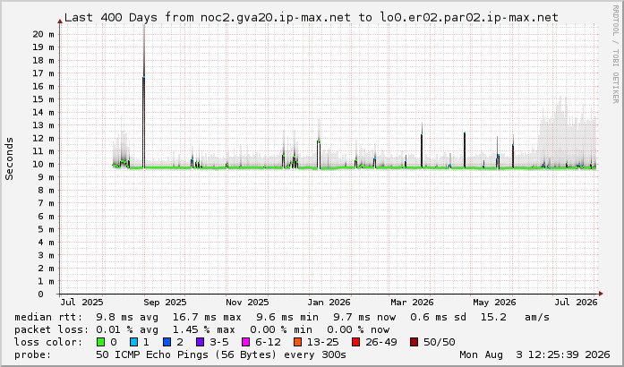Click the 'Nov 2025' x-axis label

click(x=247, y=303)
